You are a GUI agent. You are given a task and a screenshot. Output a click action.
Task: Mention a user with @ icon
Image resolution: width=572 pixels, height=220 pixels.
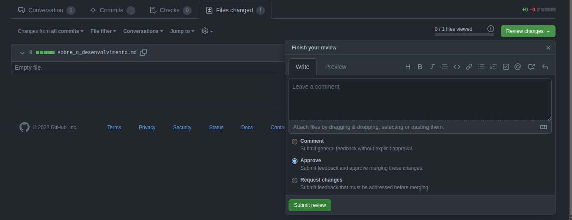[x=518, y=67]
